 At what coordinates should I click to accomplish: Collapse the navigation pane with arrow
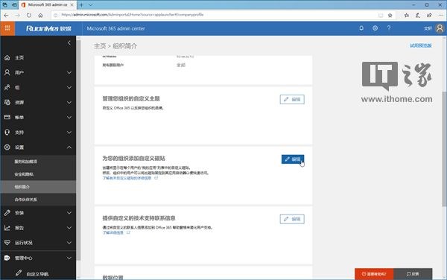69,42
